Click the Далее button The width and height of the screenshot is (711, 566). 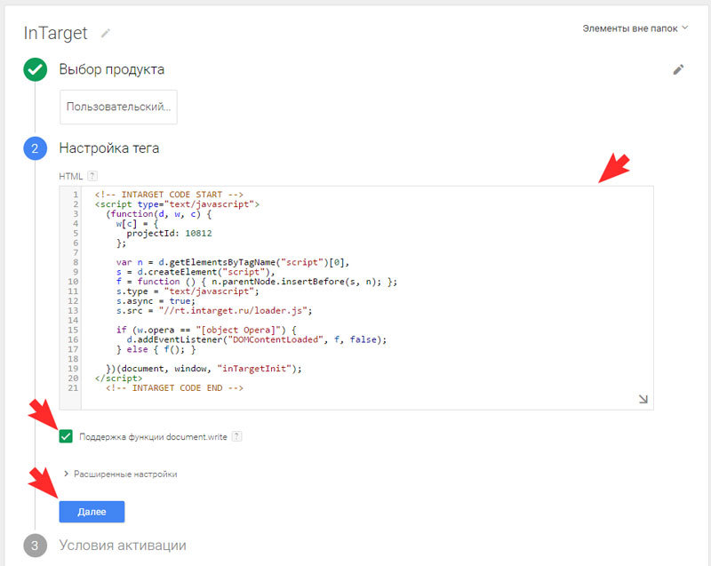point(92,512)
